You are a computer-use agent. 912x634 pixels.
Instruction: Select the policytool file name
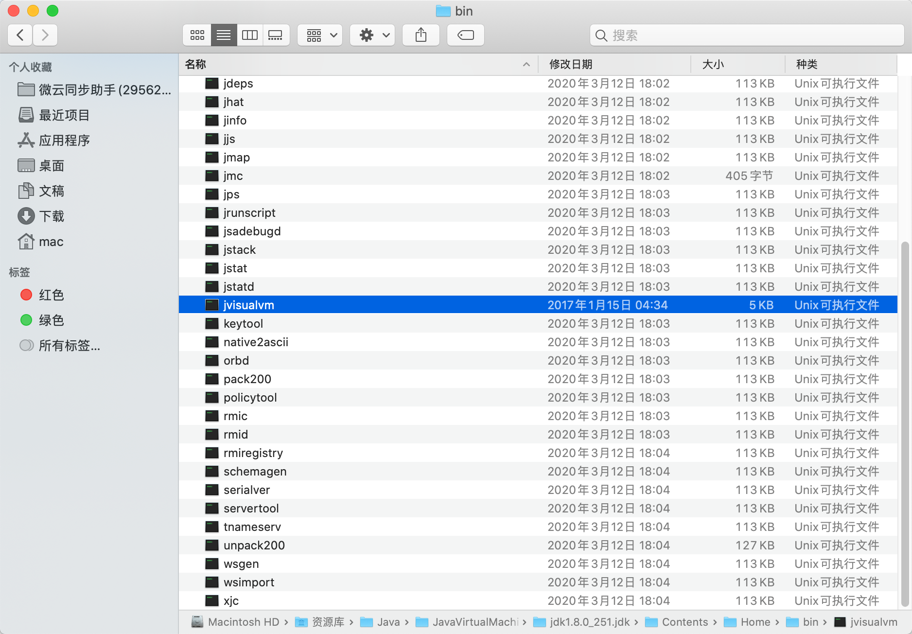(x=250, y=398)
